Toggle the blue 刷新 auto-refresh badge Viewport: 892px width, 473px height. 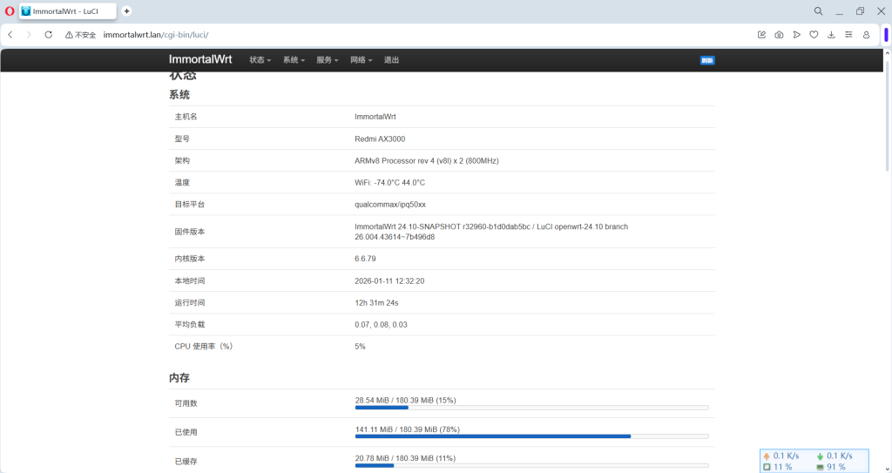click(x=707, y=60)
